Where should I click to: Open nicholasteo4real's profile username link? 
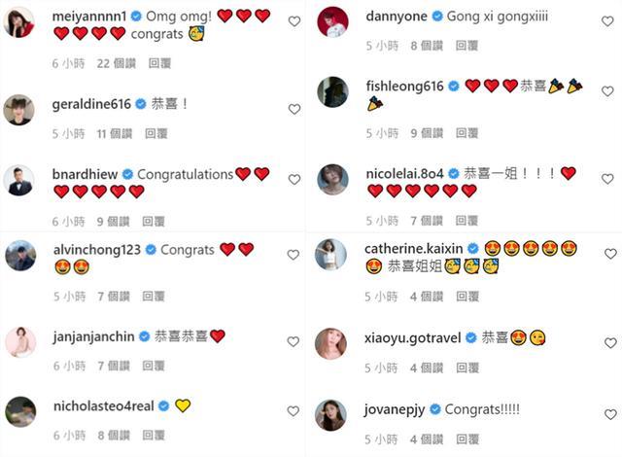(x=104, y=406)
